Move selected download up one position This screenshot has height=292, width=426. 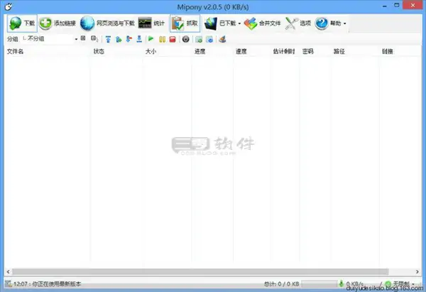[x=119, y=39]
